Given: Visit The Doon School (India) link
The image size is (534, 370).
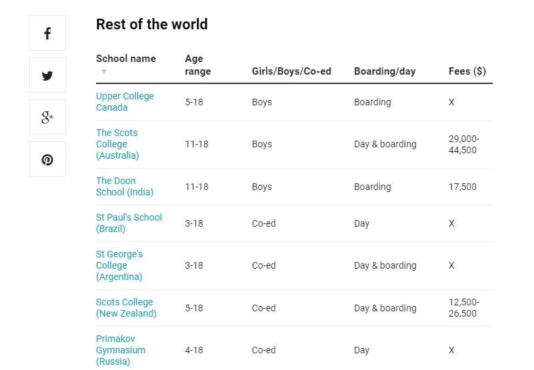Looking at the screenshot, I should (124, 187).
